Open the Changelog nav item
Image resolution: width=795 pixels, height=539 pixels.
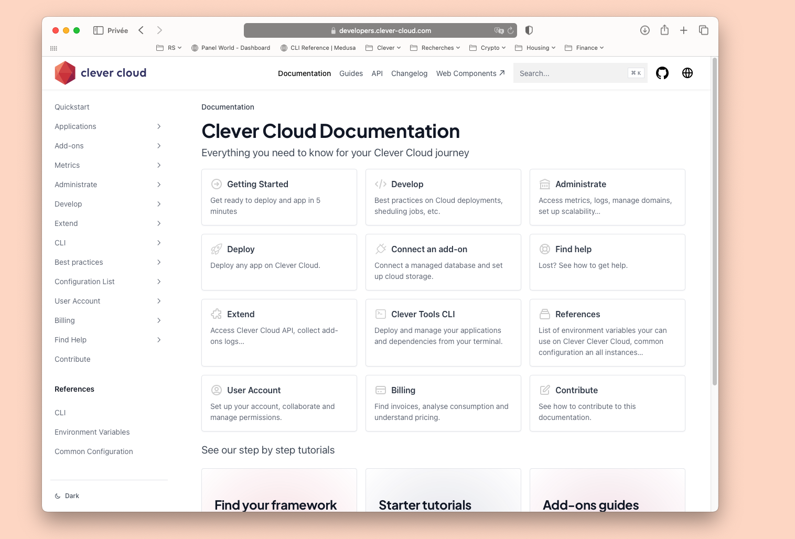[409, 73]
